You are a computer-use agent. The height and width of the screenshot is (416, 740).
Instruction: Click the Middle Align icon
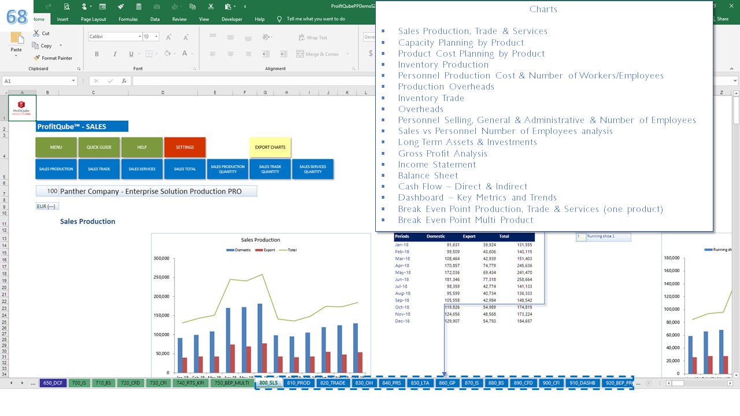coord(230,37)
